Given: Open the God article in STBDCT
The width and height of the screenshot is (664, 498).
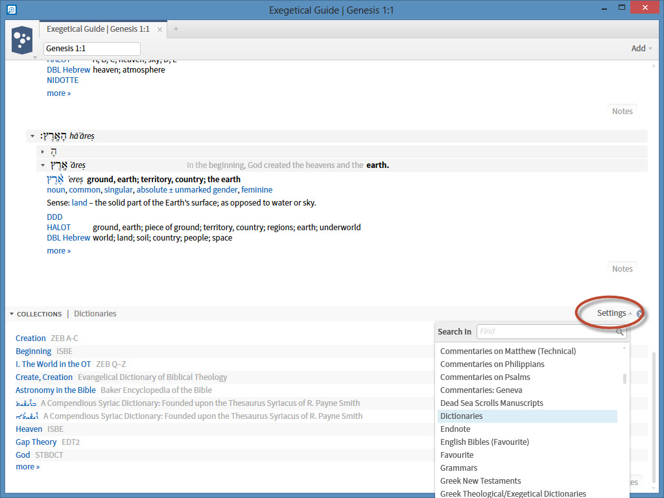Looking at the screenshot, I should [x=23, y=455].
